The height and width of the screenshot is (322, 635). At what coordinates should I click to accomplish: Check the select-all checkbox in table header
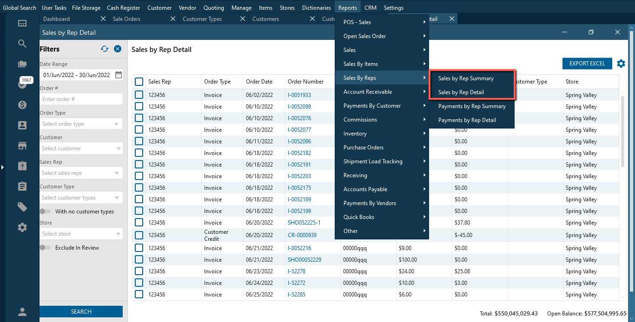[x=139, y=82]
